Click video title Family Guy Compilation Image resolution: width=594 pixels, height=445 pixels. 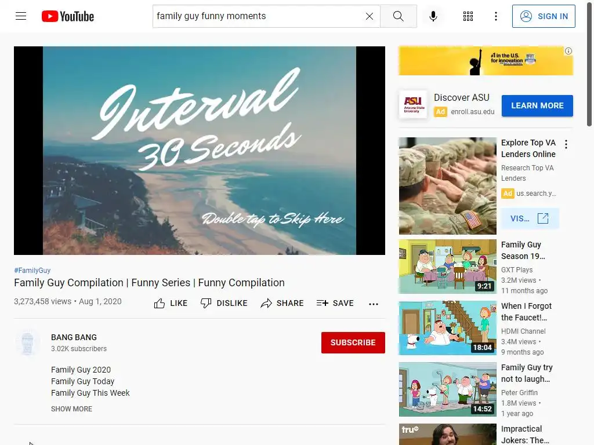[x=149, y=283]
